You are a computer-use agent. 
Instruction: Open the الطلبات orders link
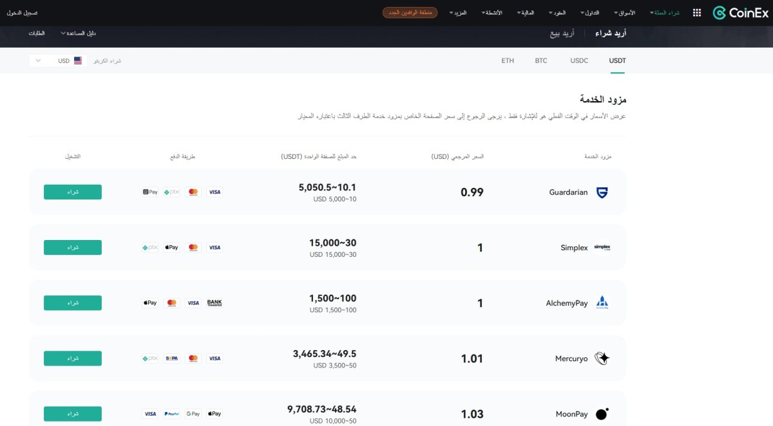pyautogui.click(x=37, y=33)
